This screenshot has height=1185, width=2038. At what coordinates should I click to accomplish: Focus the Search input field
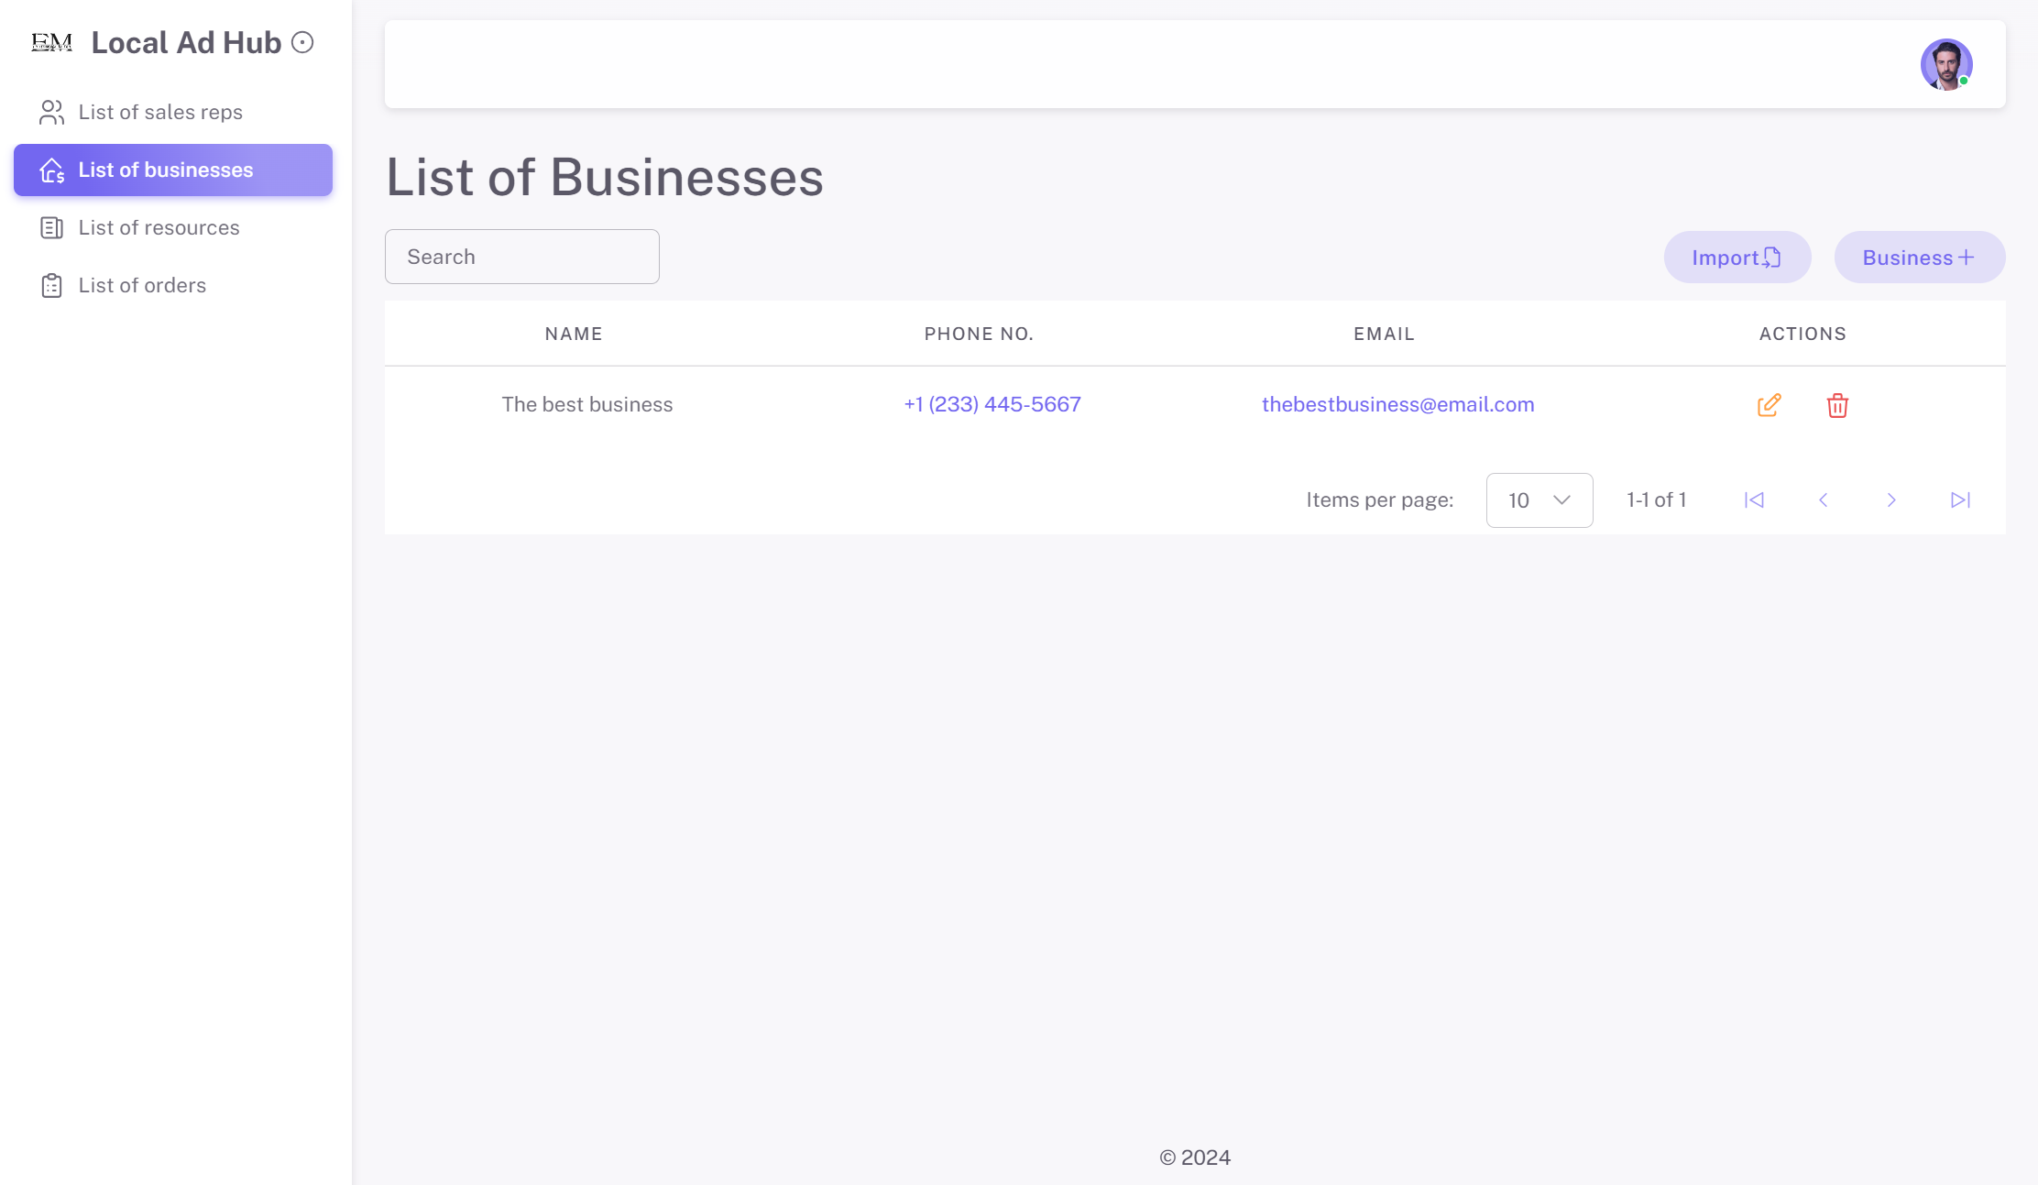click(x=522, y=257)
